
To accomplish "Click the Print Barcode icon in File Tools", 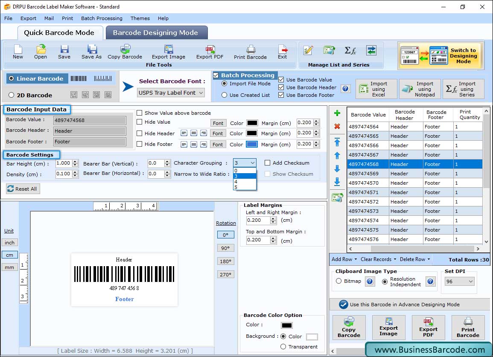I will [x=250, y=52].
